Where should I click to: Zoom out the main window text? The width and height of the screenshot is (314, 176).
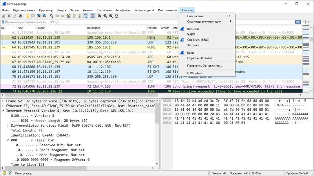point(105,16)
